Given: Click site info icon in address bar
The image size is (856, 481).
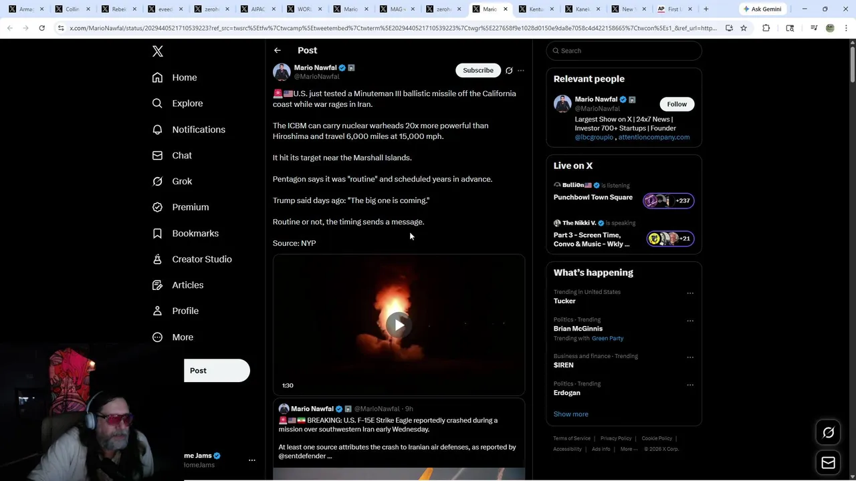Looking at the screenshot, I should [61, 28].
